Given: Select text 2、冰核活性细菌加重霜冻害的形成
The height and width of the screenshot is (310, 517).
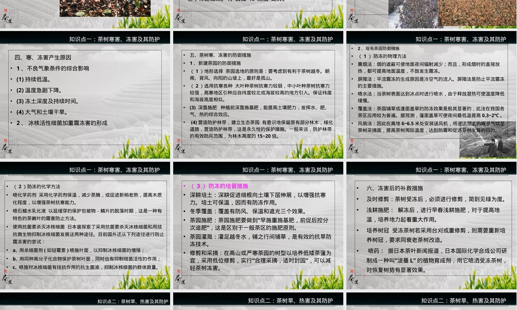Looking at the screenshot, I should pyautogui.click(x=62, y=123).
